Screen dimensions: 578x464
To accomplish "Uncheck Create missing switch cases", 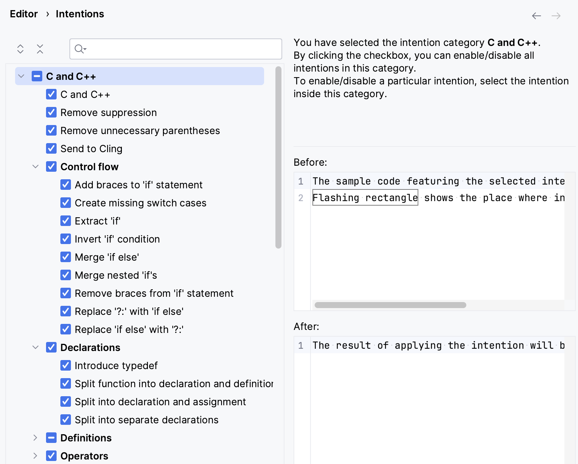I will point(66,203).
